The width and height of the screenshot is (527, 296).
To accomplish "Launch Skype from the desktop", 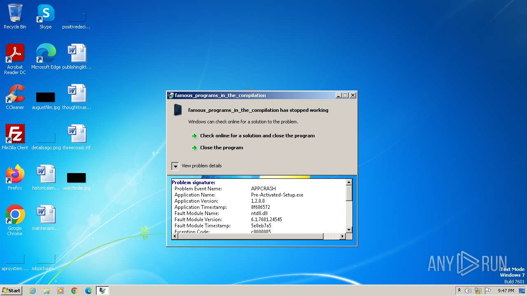I will pos(45,16).
